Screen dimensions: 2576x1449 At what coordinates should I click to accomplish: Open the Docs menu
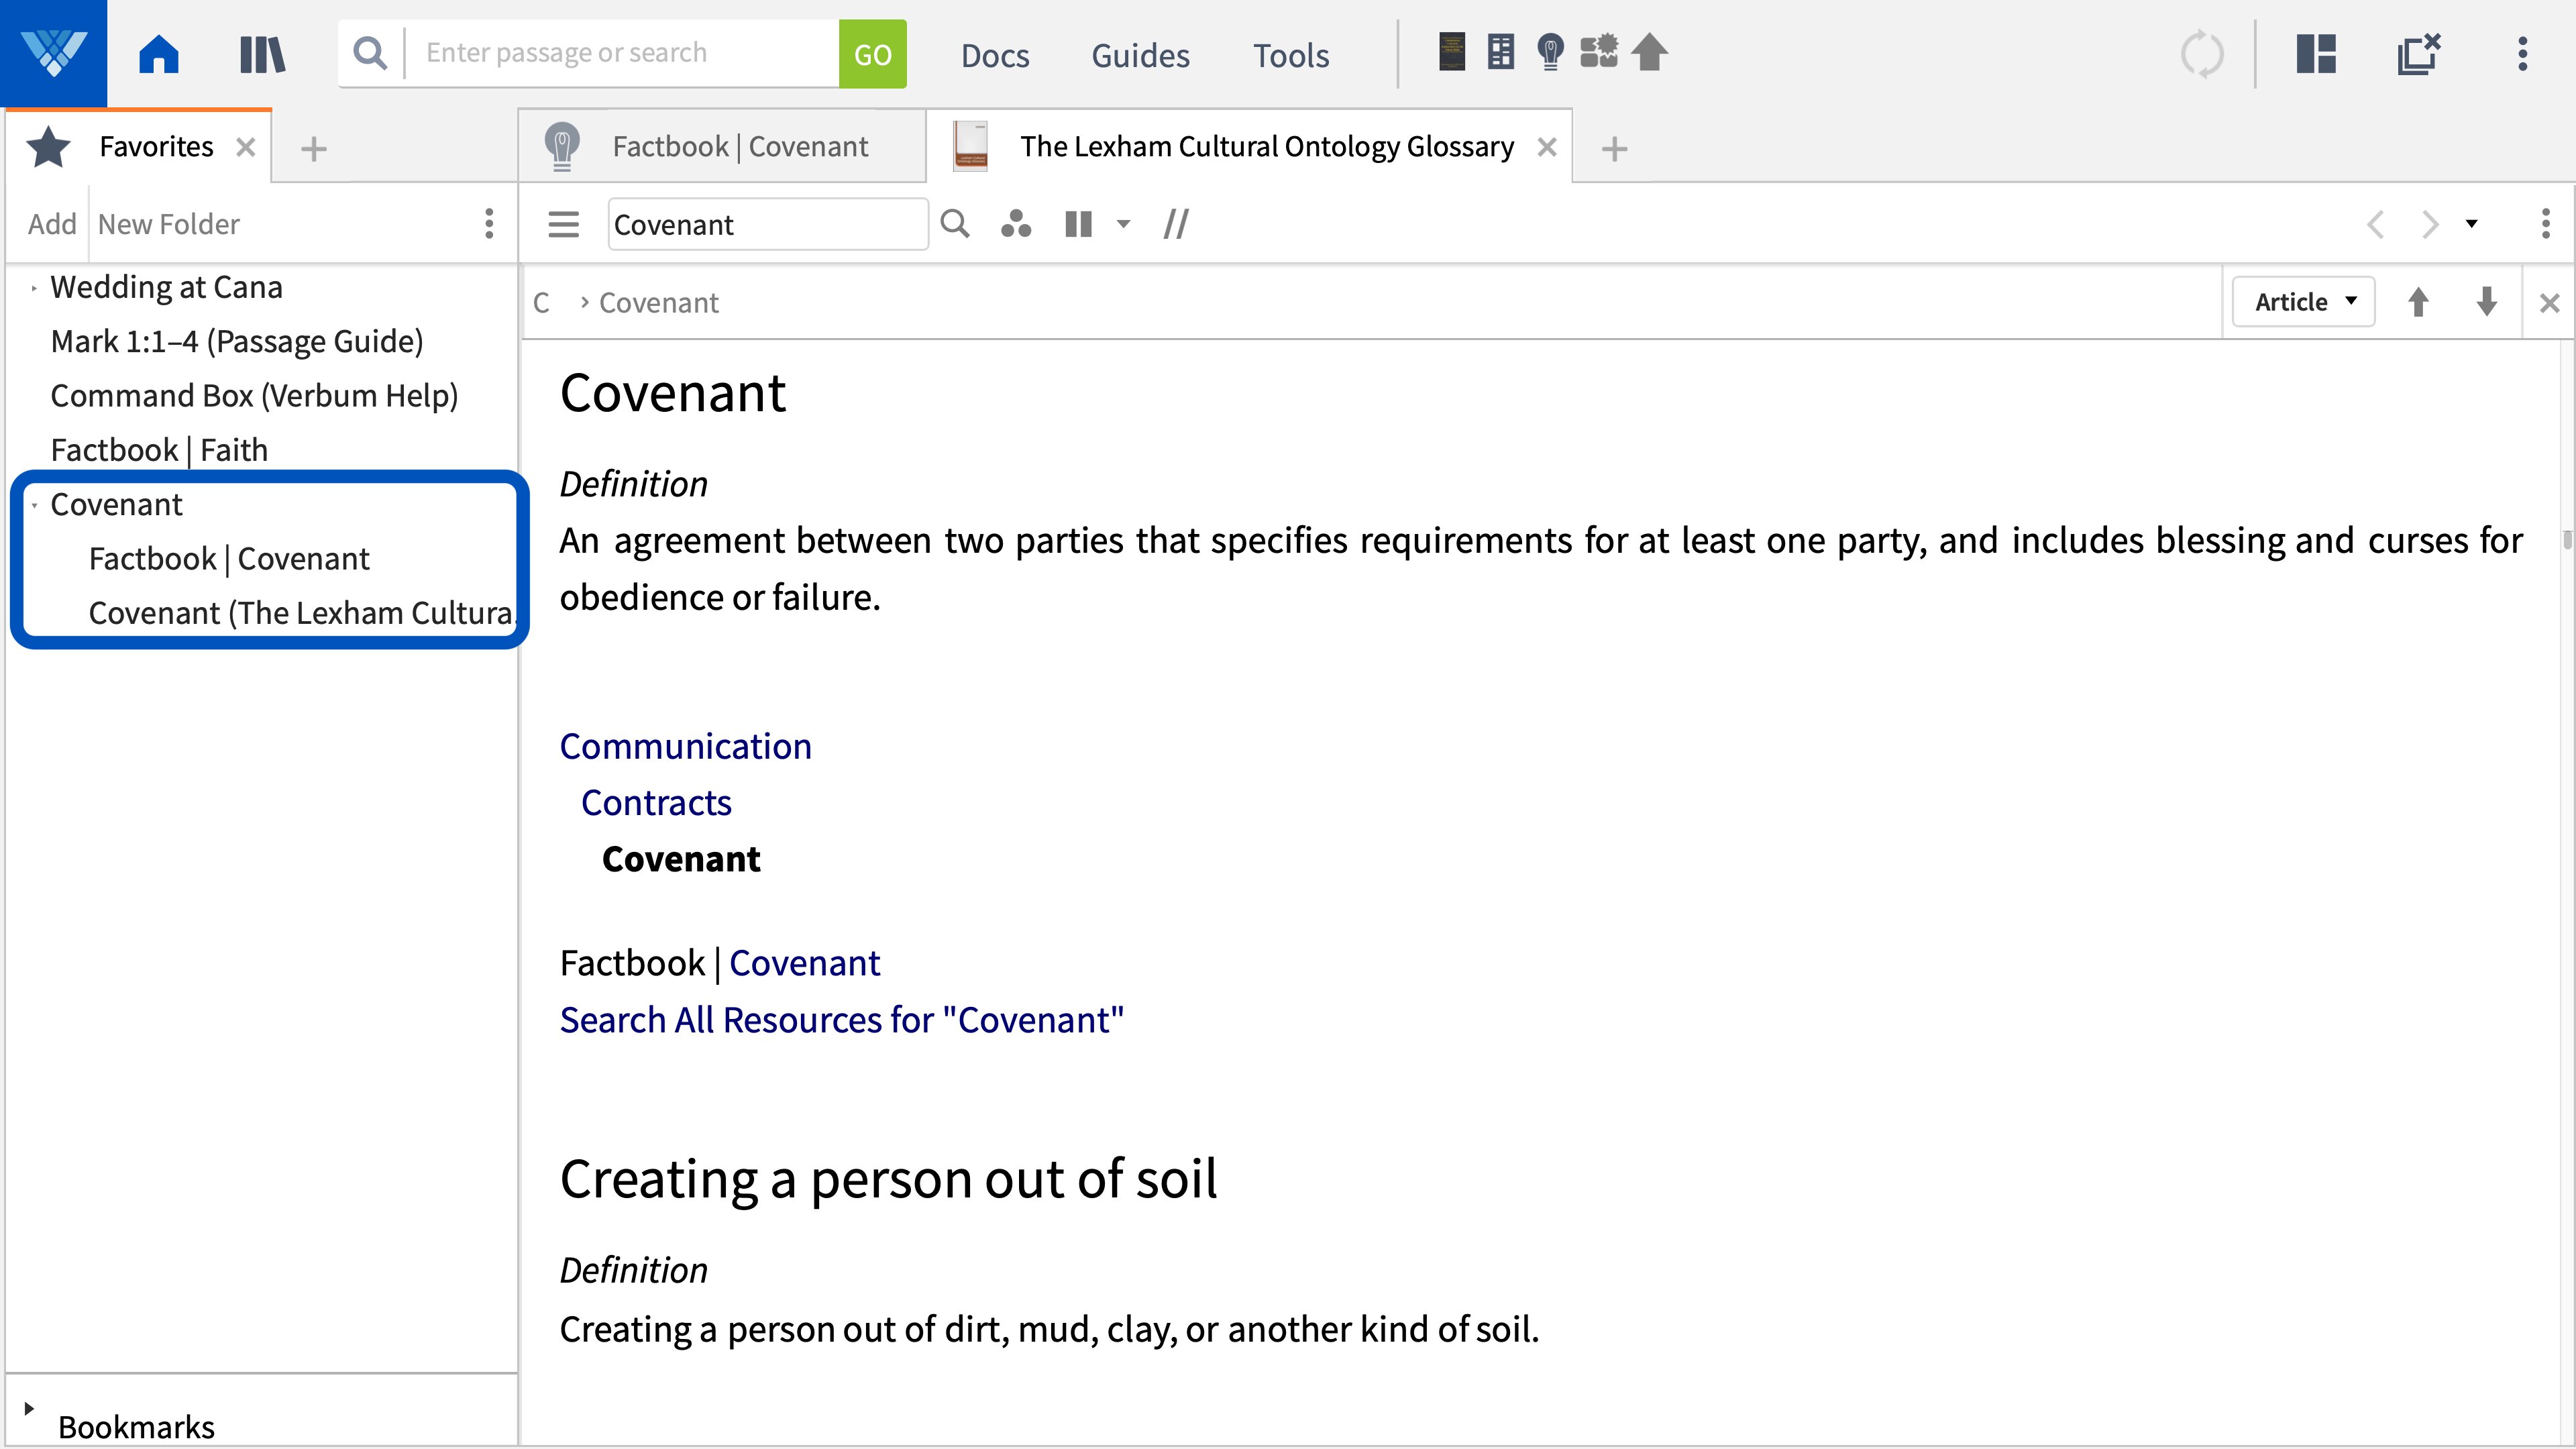995,55
